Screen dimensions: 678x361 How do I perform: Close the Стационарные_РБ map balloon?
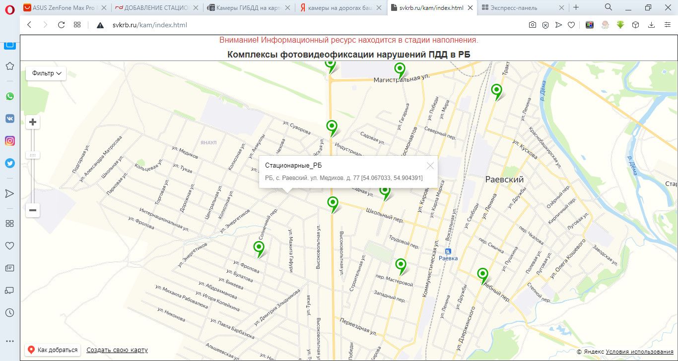coord(430,166)
